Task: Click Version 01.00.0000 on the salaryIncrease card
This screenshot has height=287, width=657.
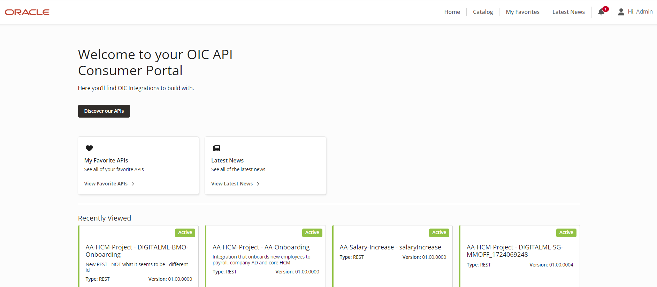Action: coord(424,257)
